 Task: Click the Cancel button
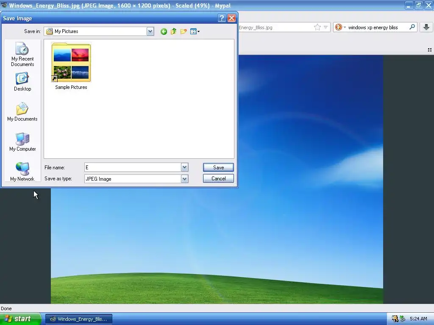[218, 179]
